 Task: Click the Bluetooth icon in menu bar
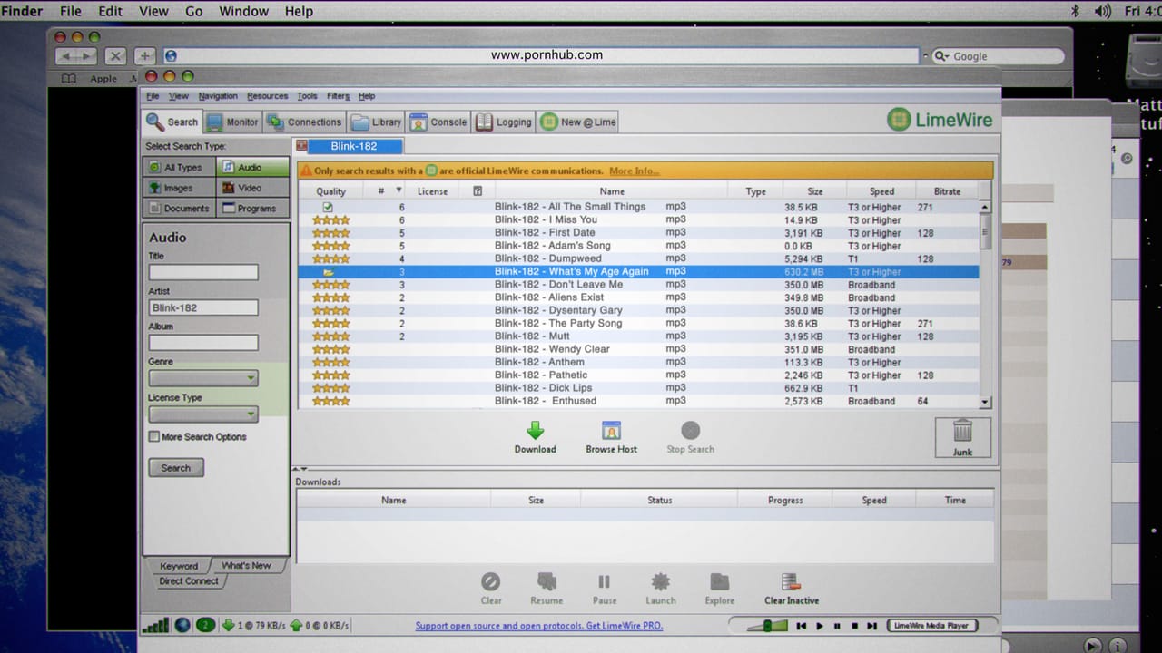pyautogui.click(x=1076, y=11)
